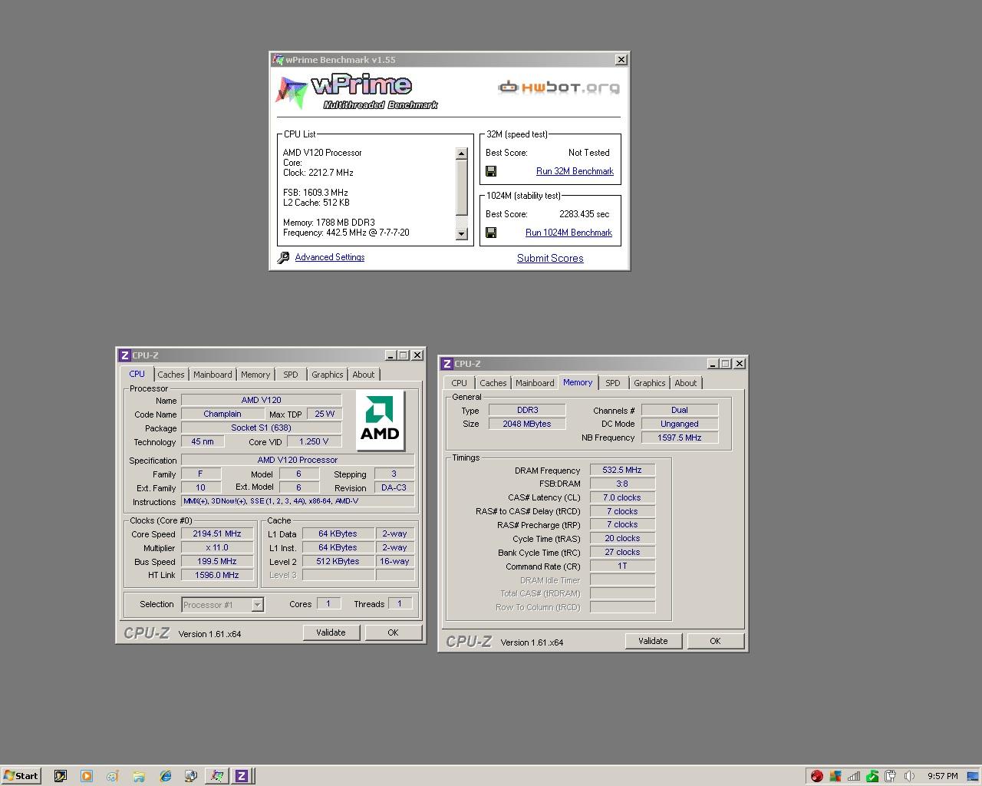
Task: Open Advanced Settings in wPrime
Action: pyautogui.click(x=329, y=257)
